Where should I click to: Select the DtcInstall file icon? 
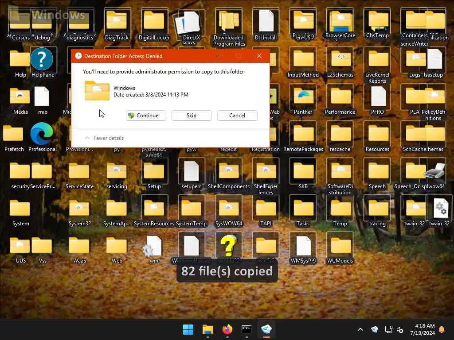[x=266, y=21]
